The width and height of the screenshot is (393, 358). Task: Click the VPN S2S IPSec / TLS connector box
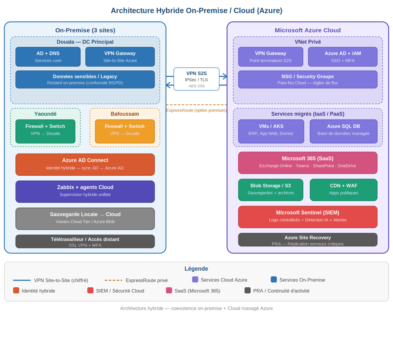[196, 79]
